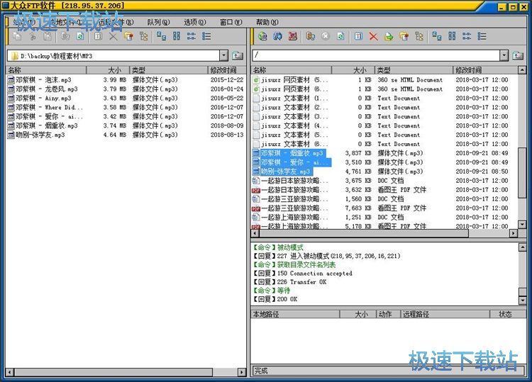Click the green Connect globe icon
The height and width of the screenshot is (382, 532).
click(x=262, y=36)
